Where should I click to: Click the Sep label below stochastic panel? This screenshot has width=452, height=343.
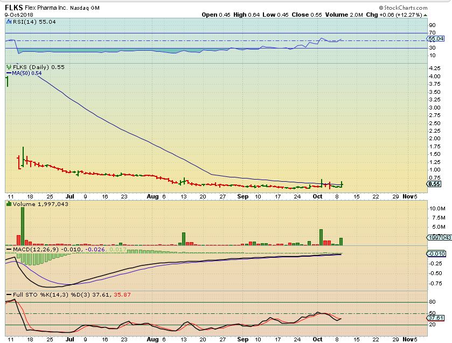click(244, 340)
